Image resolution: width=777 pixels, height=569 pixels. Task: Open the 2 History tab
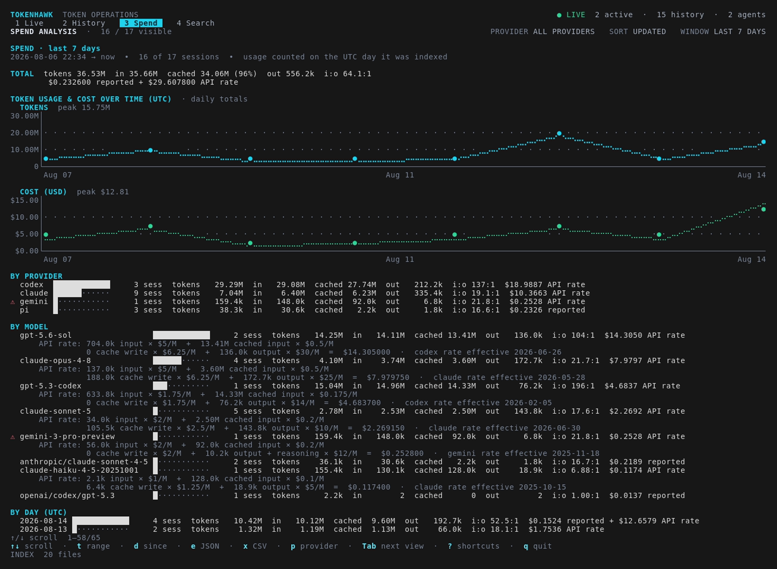(83, 23)
